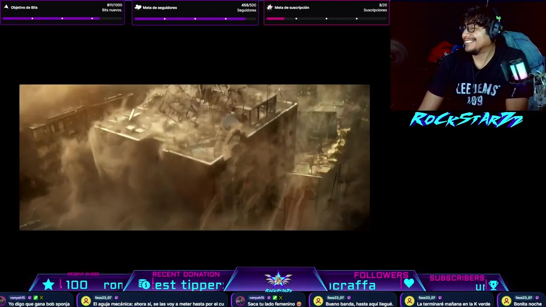Click vanyah15 avatar on Saca tu lado femenino
546x307 pixels.
pyautogui.click(x=241, y=301)
